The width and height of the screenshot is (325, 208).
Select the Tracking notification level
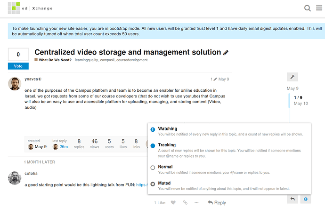167,145
